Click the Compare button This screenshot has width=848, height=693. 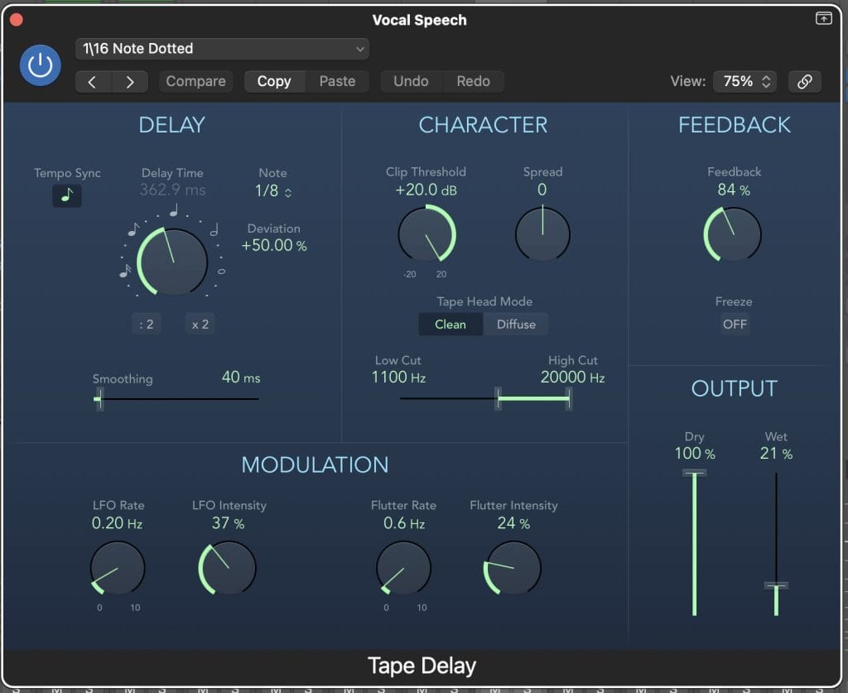pos(195,81)
